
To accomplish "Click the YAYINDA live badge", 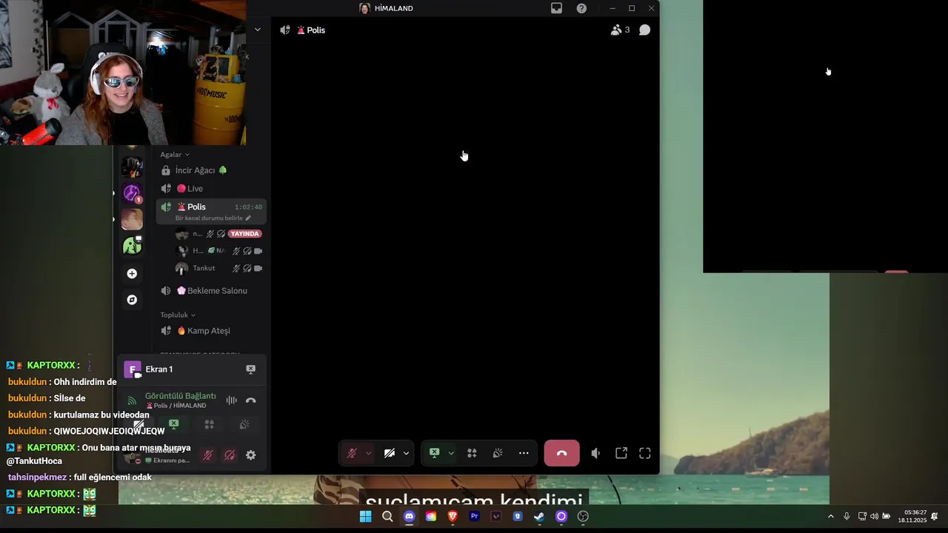I will tap(245, 234).
